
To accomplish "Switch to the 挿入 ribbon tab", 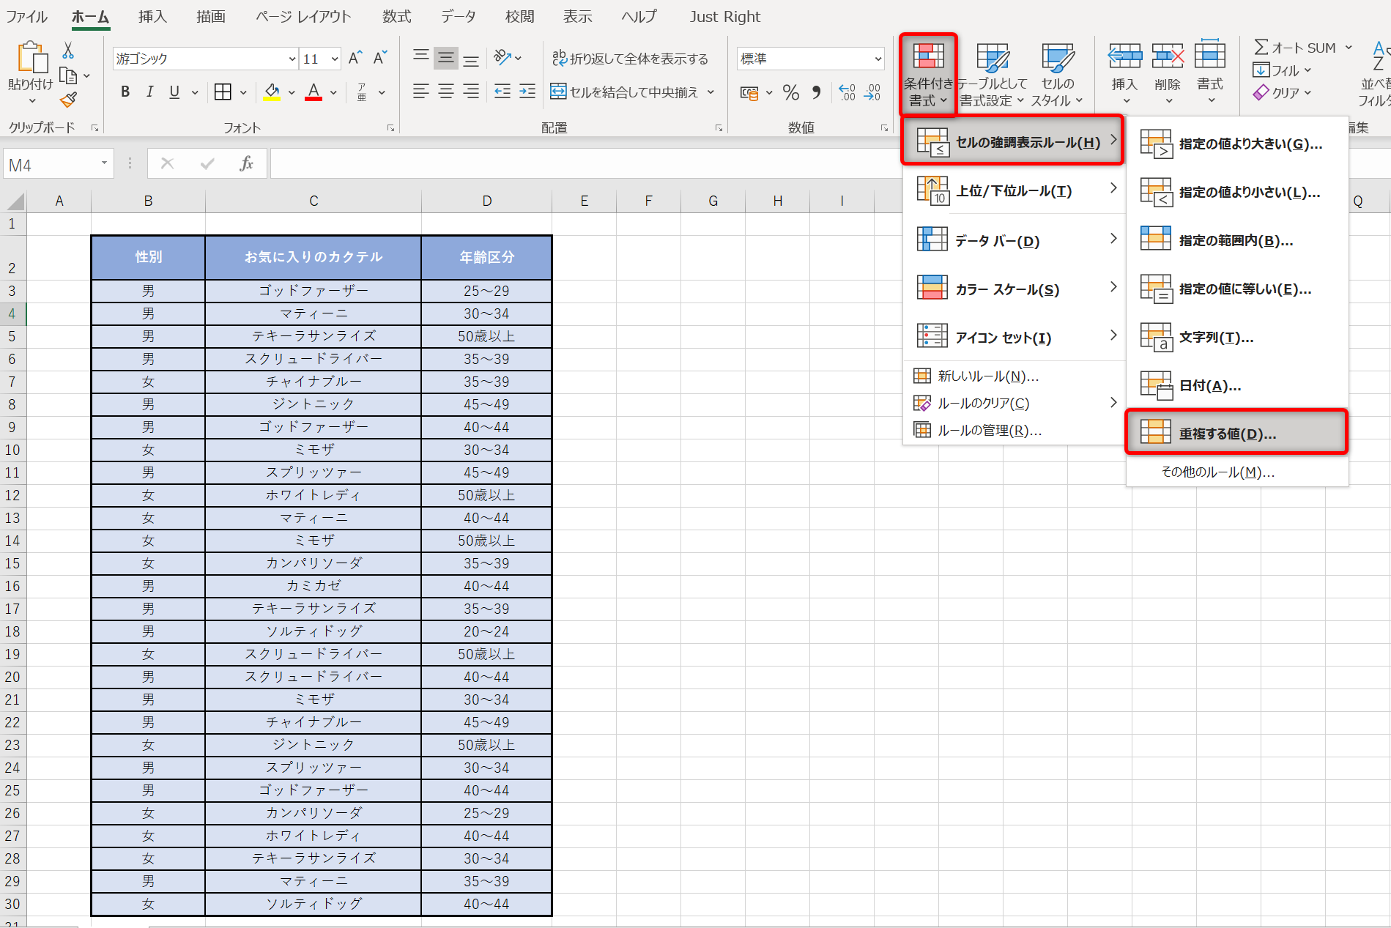I will point(152,16).
